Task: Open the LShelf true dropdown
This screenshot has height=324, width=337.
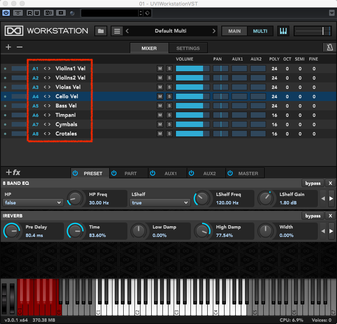Action: [160, 202]
